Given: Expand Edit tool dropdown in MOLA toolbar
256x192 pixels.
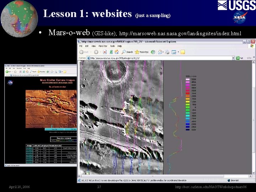Looking at the screenshot, I should 178,52.
